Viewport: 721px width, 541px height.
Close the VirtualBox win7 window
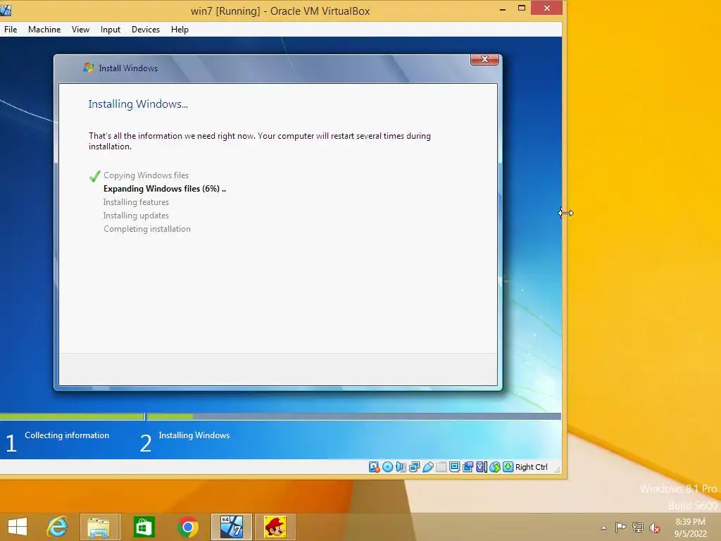click(x=546, y=8)
